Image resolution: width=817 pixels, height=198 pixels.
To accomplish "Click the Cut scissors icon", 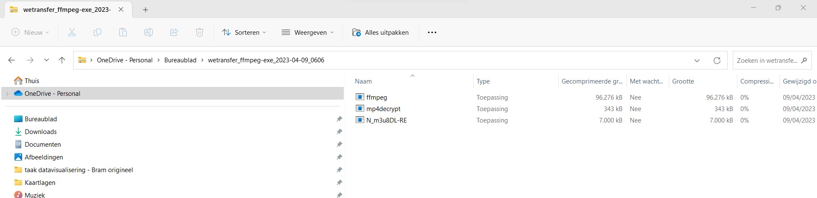I will click(72, 32).
